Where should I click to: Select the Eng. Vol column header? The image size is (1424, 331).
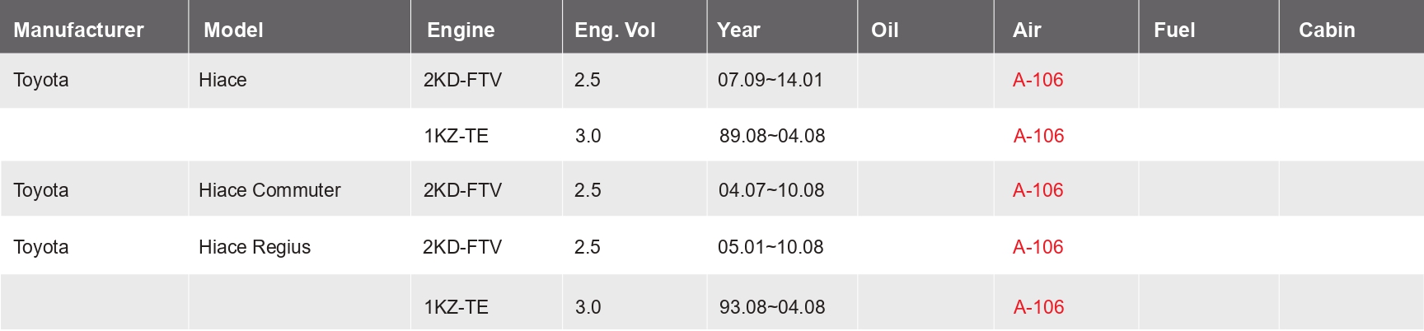(x=615, y=30)
